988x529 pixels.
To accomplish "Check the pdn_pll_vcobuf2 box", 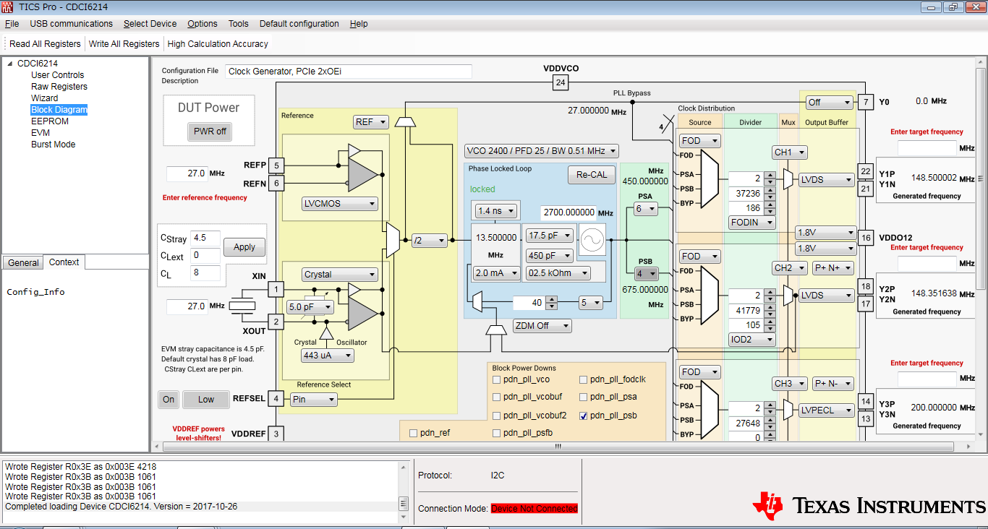I will (497, 416).
